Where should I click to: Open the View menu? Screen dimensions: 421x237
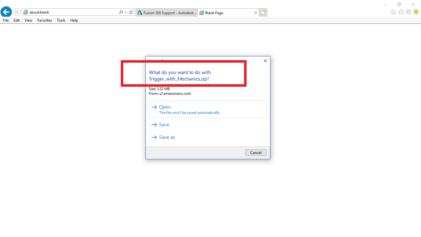tap(28, 20)
